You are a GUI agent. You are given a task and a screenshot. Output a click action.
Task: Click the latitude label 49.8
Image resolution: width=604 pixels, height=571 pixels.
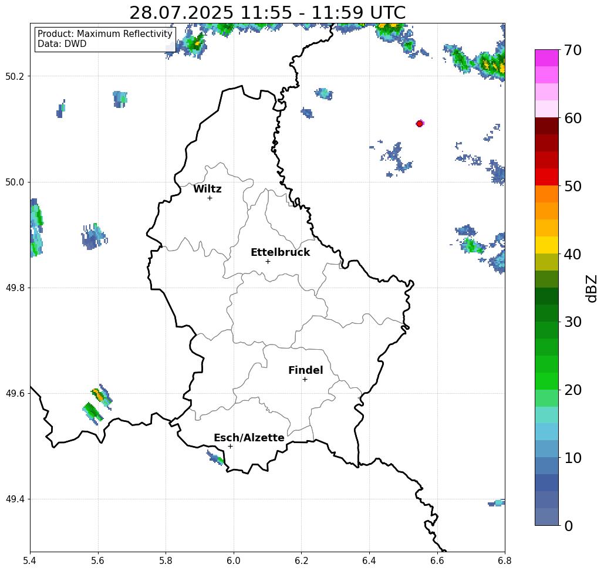(15, 288)
